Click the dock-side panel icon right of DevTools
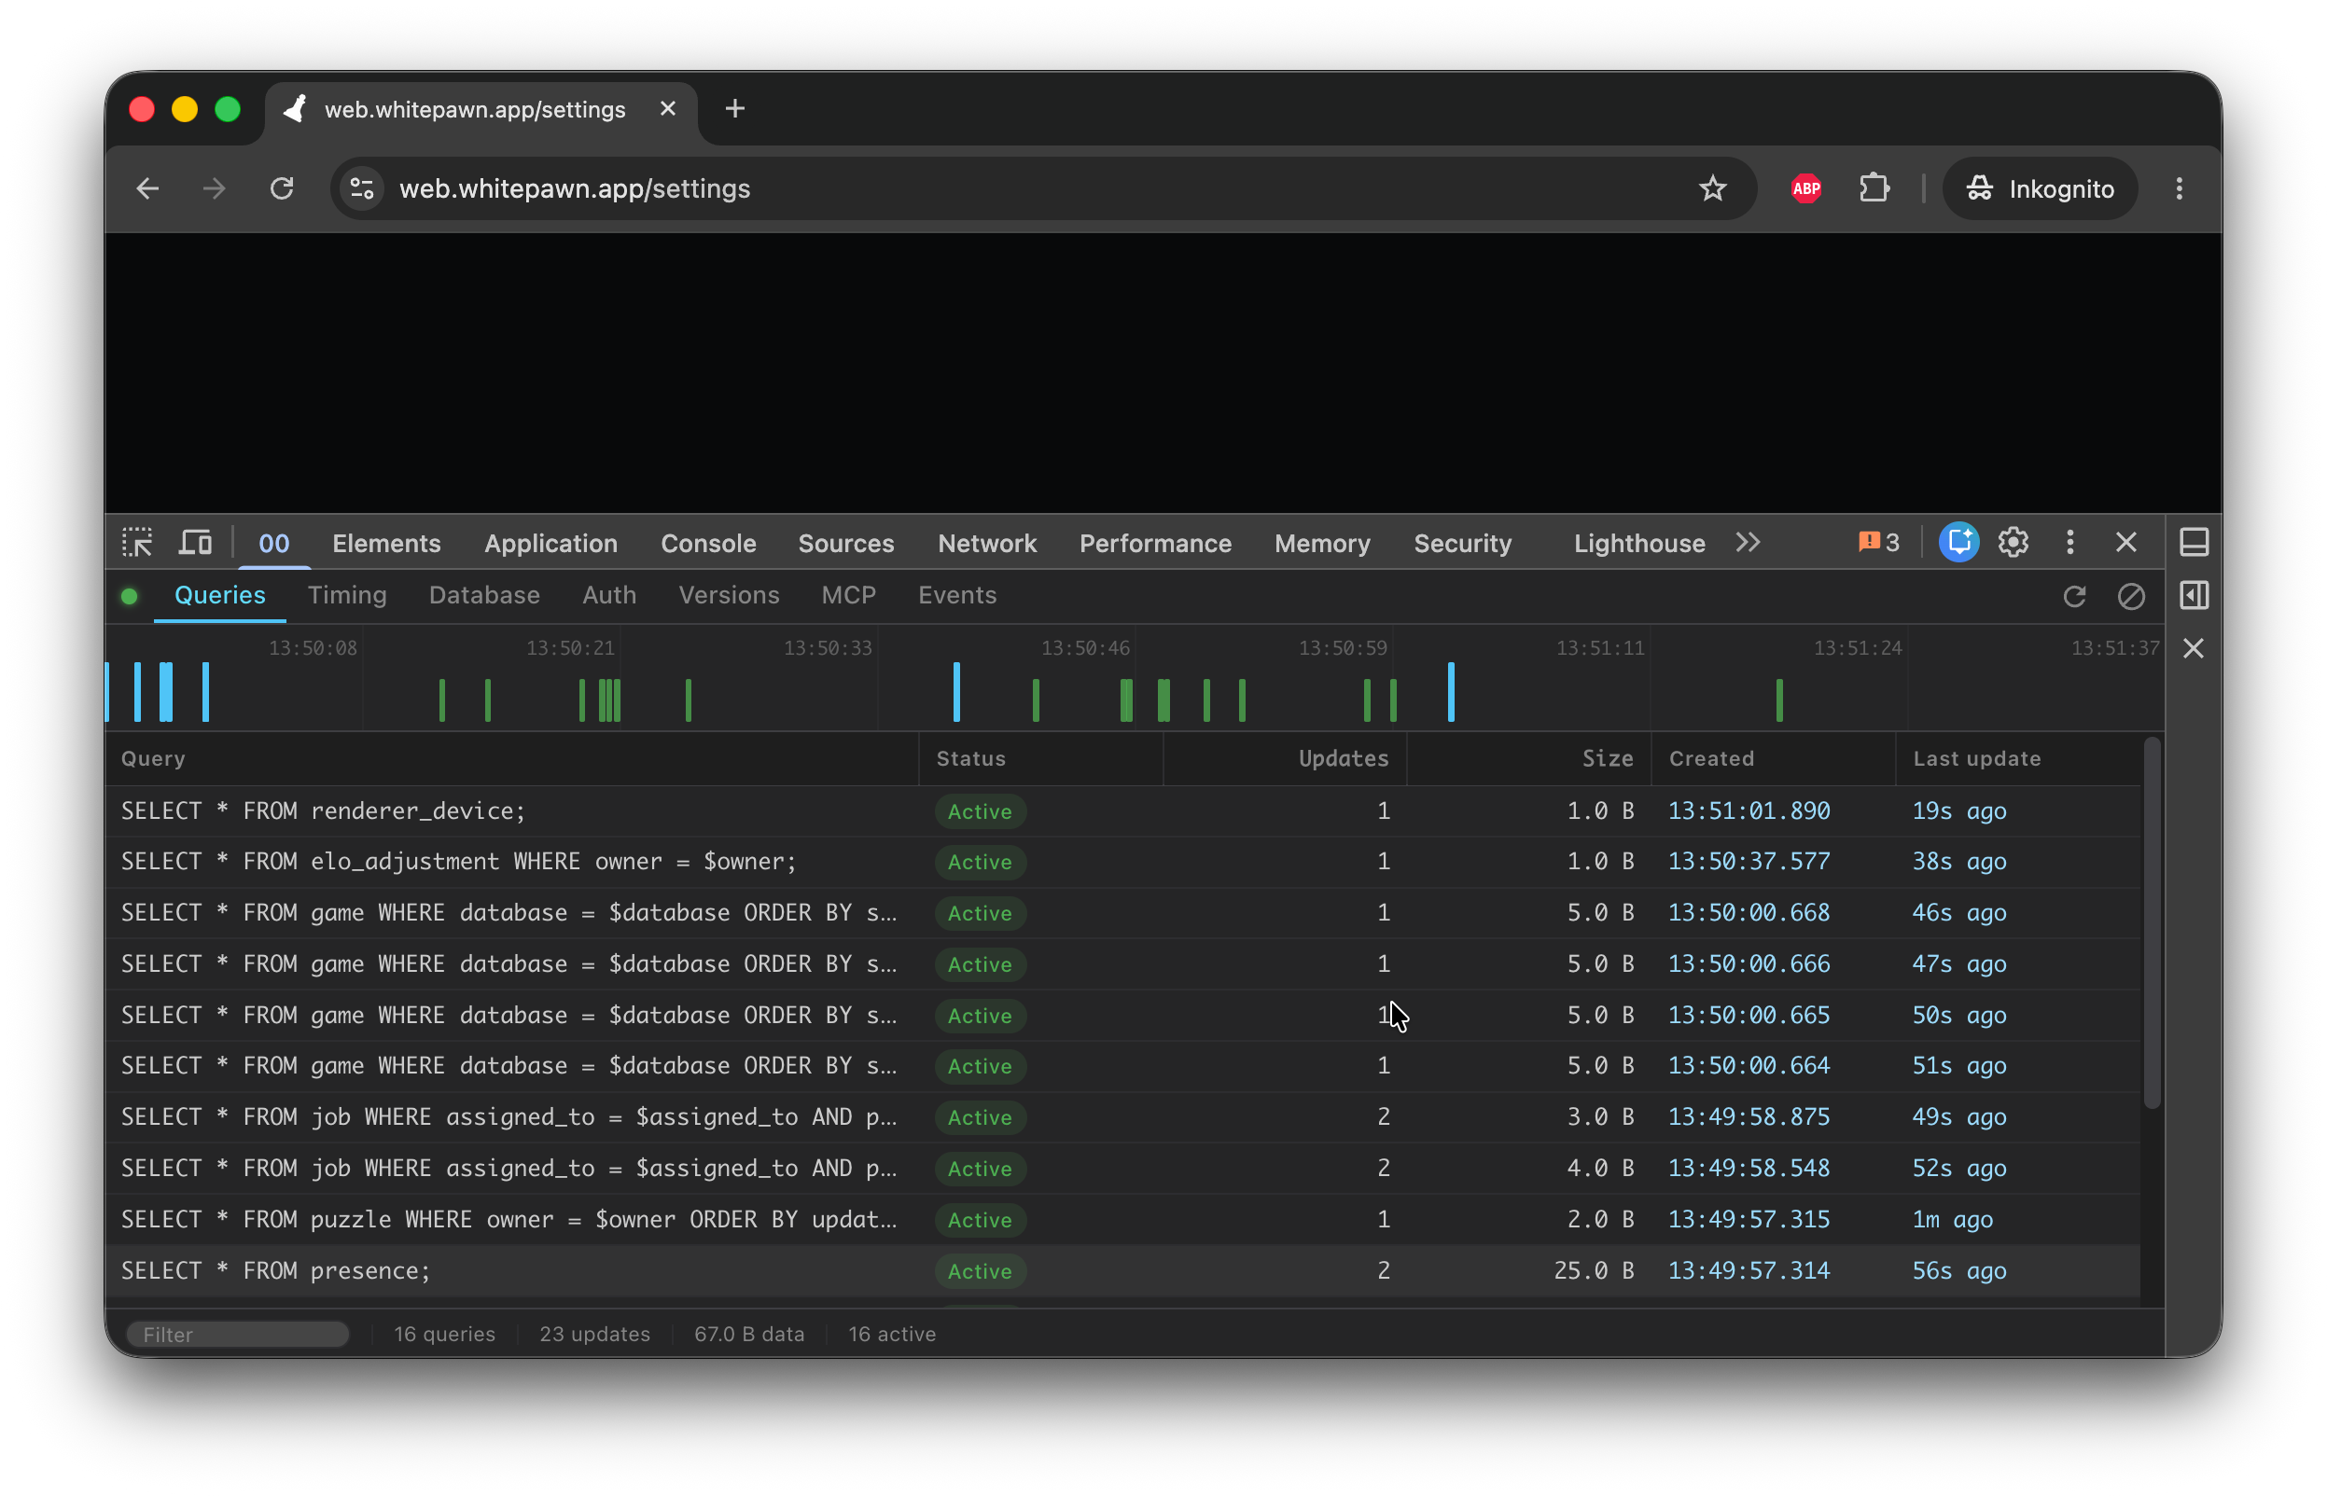This screenshot has height=1496, width=2327. [2193, 542]
